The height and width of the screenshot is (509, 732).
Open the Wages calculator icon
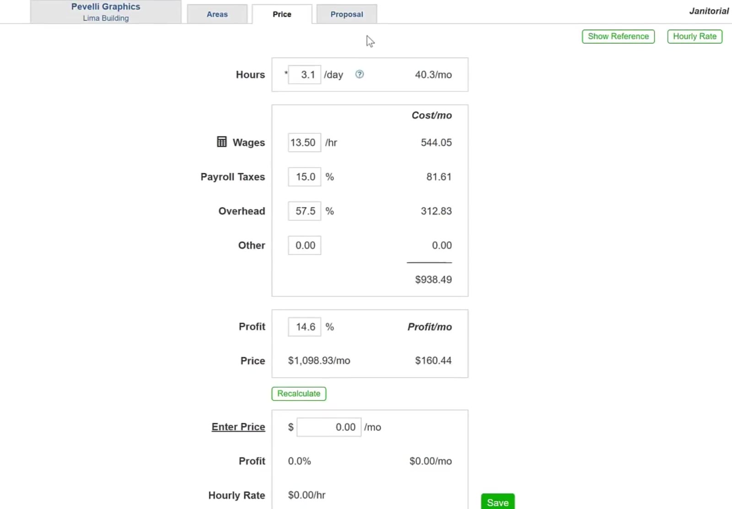pyautogui.click(x=221, y=142)
